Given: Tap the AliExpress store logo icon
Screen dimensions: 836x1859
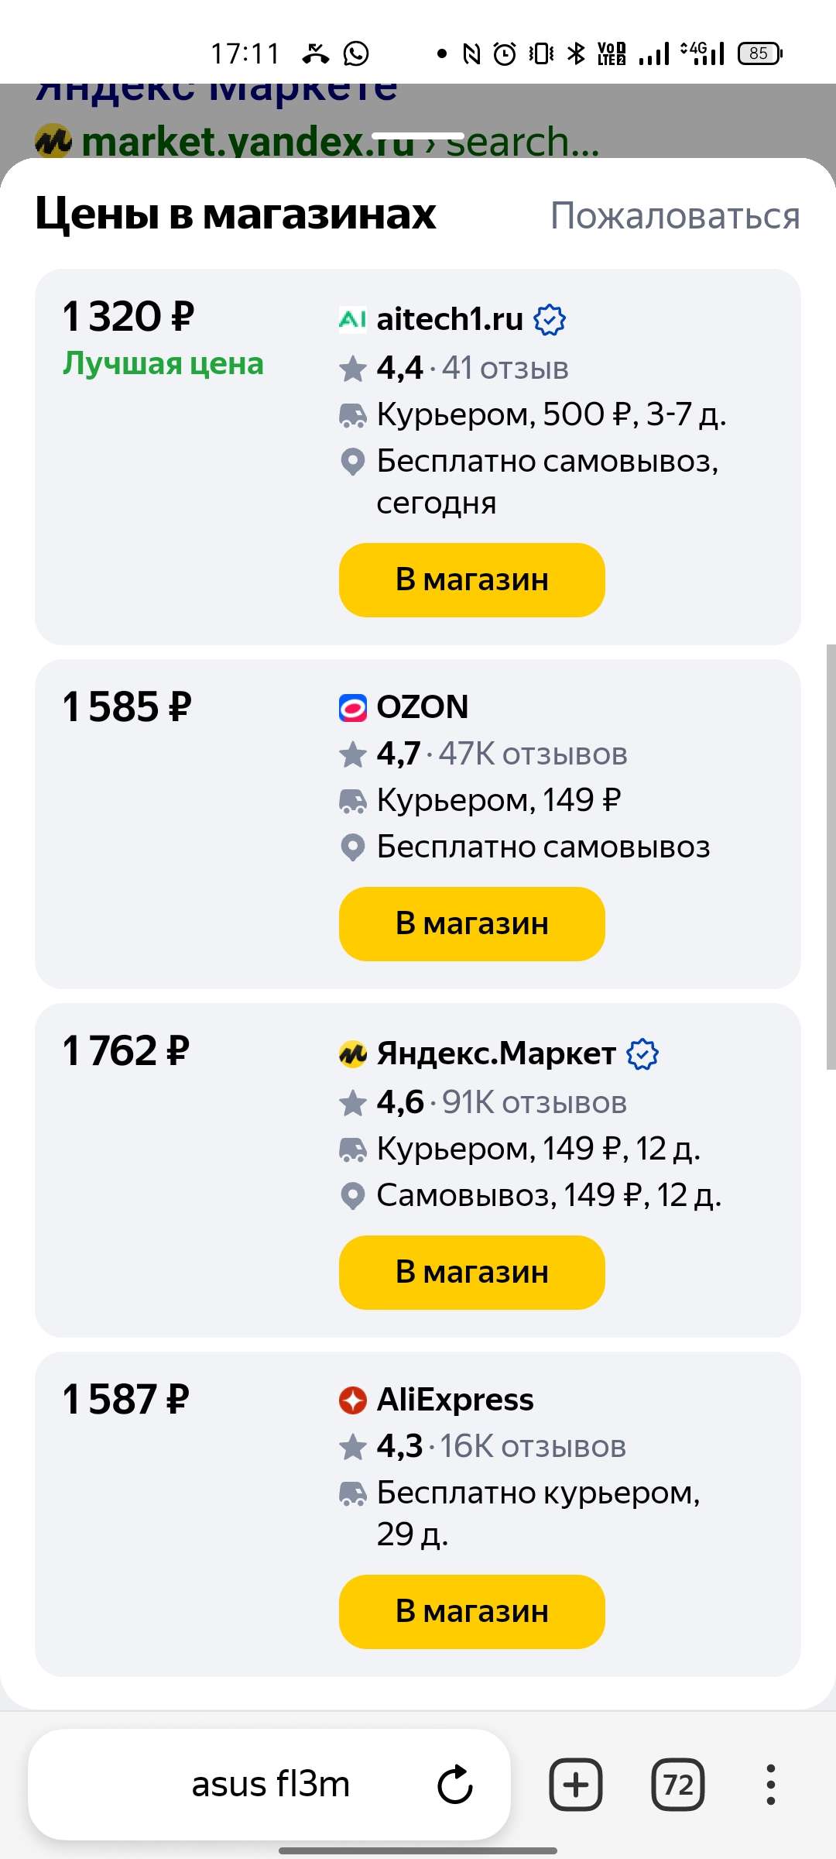Looking at the screenshot, I should (352, 1400).
